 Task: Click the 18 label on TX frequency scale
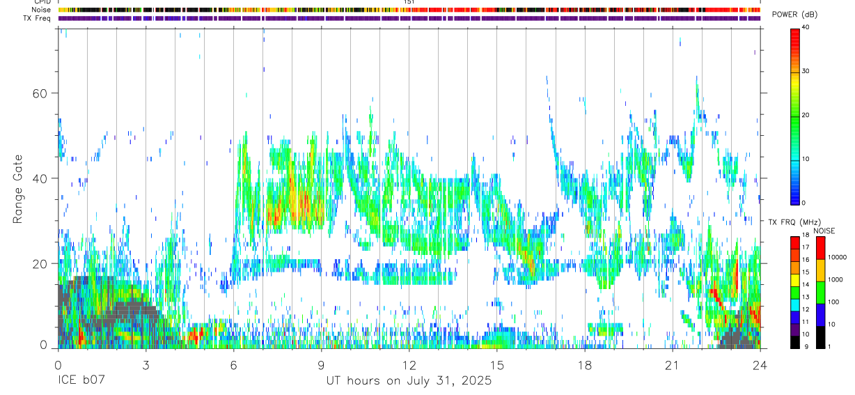click(x=805, y=235)
